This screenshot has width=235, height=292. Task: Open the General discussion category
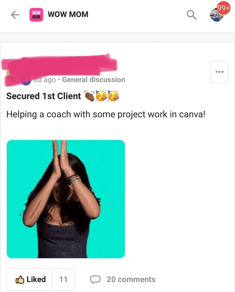pos(94,80)
